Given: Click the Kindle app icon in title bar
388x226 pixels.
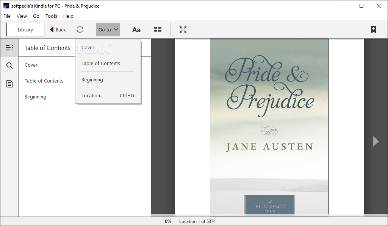Looking at the screenshot, I should point(6,6).
